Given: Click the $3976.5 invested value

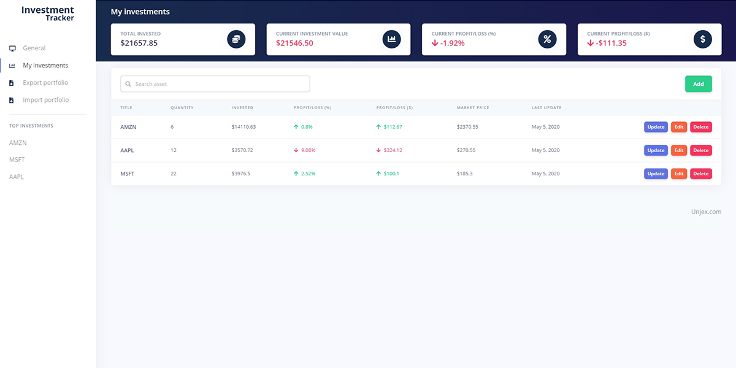Looking at the screenshot, I should (x=241, y=174).
